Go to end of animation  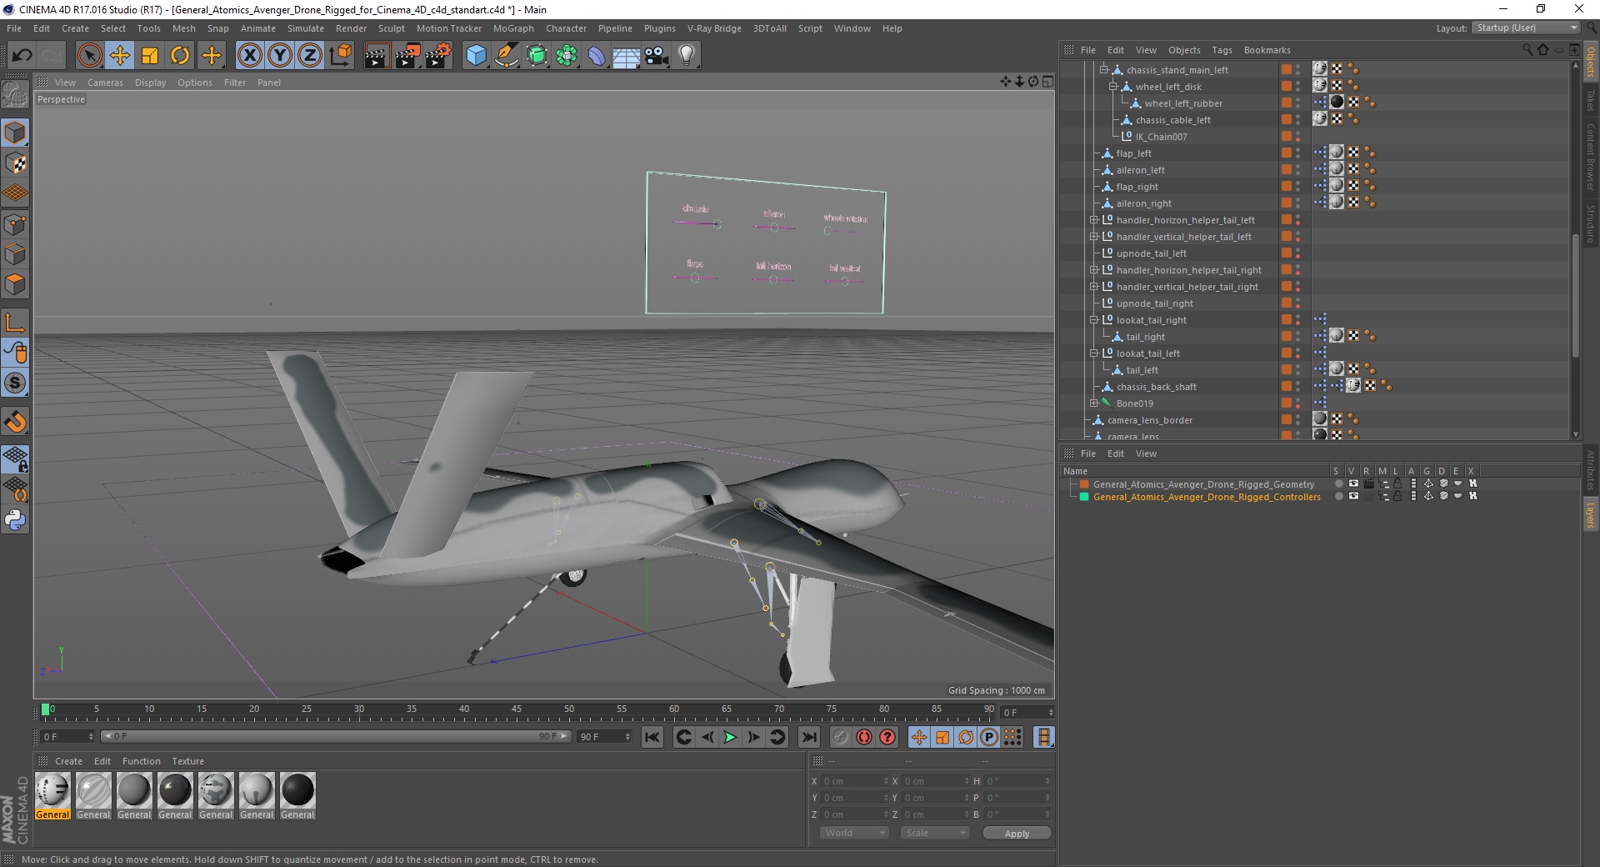point(808,737)
